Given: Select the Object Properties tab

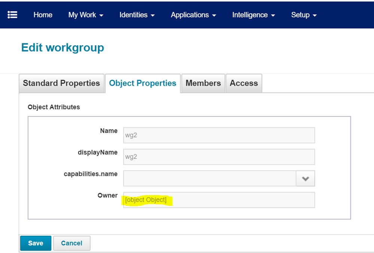Looking at the screenshot, I should click(x=143, y=83).
